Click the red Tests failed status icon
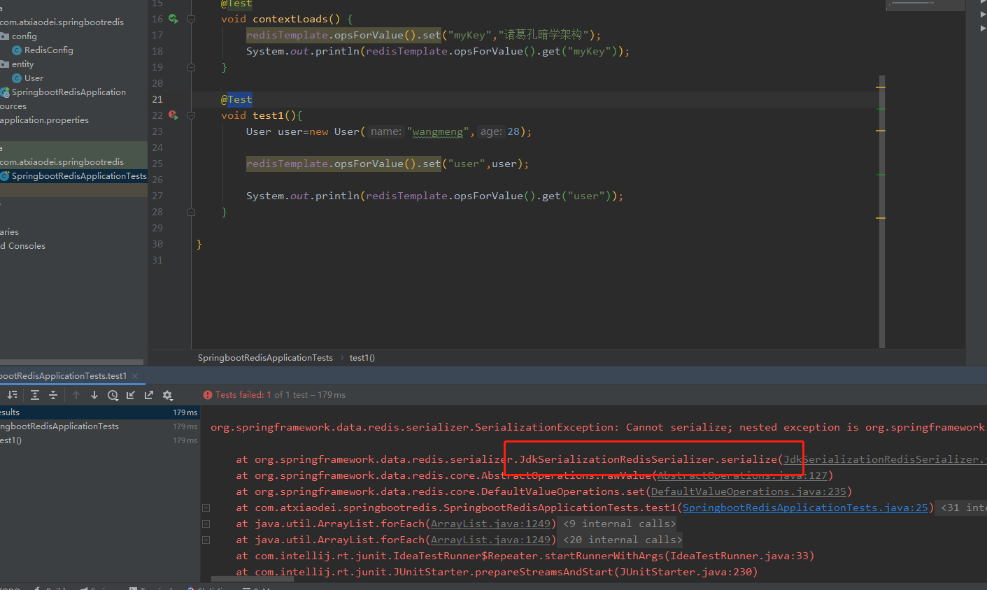 click(x=208, y=395)
